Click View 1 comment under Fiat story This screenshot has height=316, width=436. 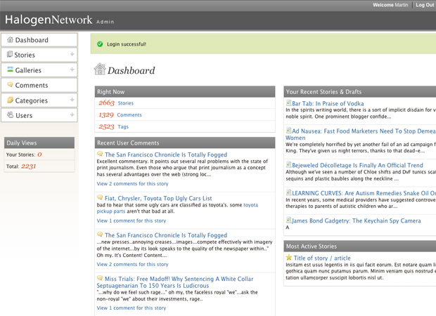(132, 220)
